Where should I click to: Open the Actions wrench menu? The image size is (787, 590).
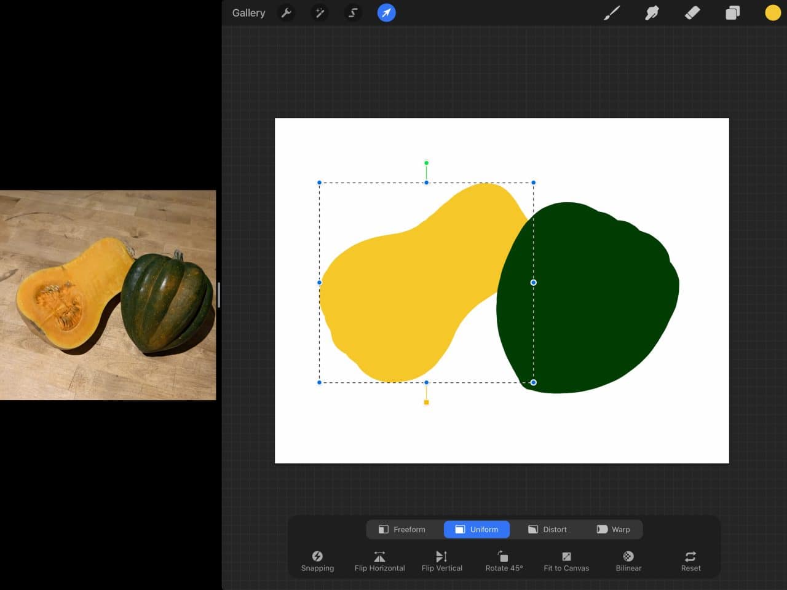coord(287,12)
